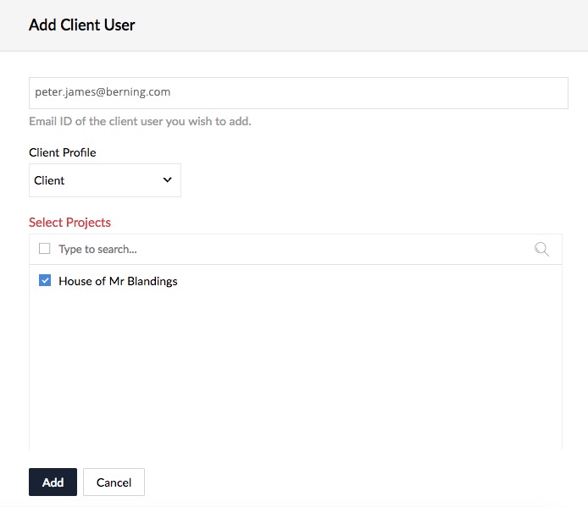Open the Client Profile dropdown

[105, 180]
